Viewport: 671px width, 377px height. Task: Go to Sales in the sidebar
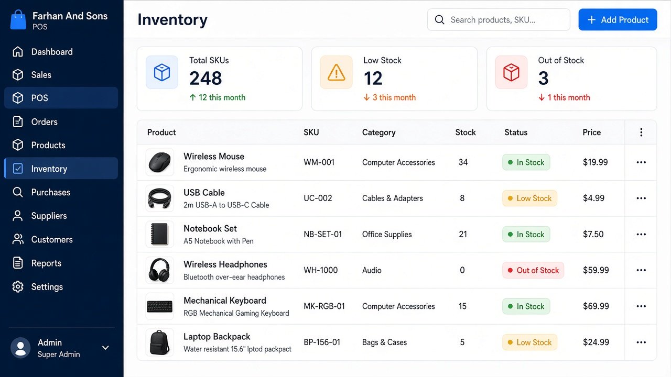tap(61, 75)
